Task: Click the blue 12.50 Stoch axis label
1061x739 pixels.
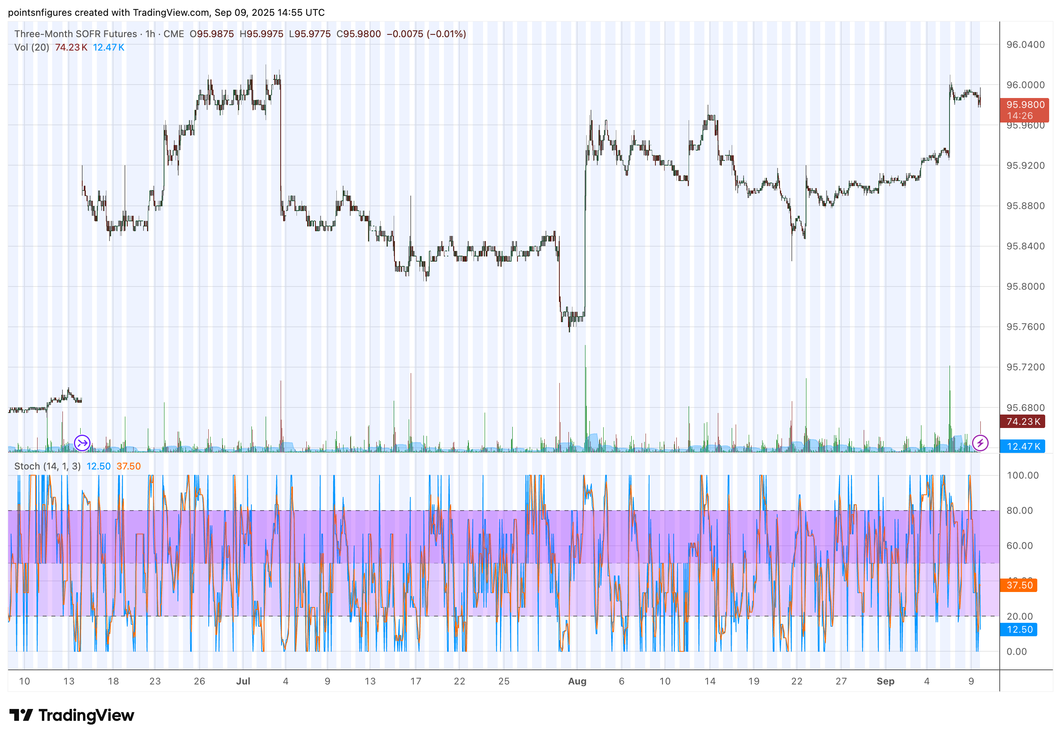Action: (1019, 630)
